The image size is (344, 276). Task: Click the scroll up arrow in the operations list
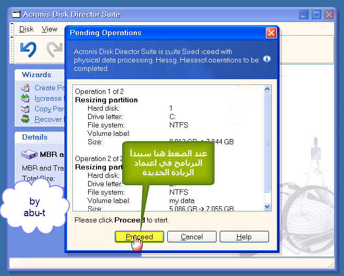[x=267, y=89]
